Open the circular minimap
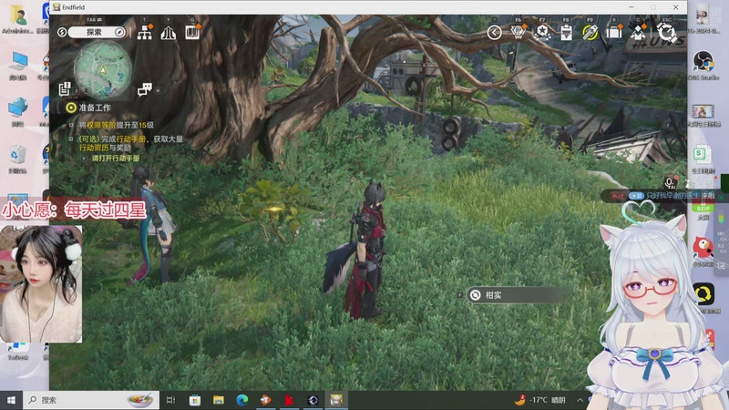 pos(103,70)
